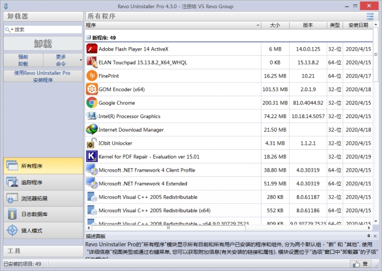Click the 更多命令 button
Viewport: 382px width, 271px height.
pos(61,60)
